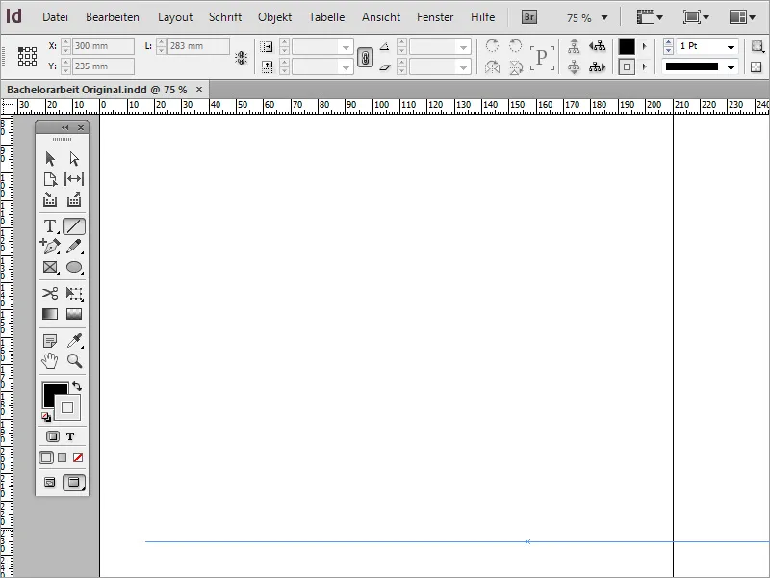Select the Hand tool
770x578 pixels.
50,360
